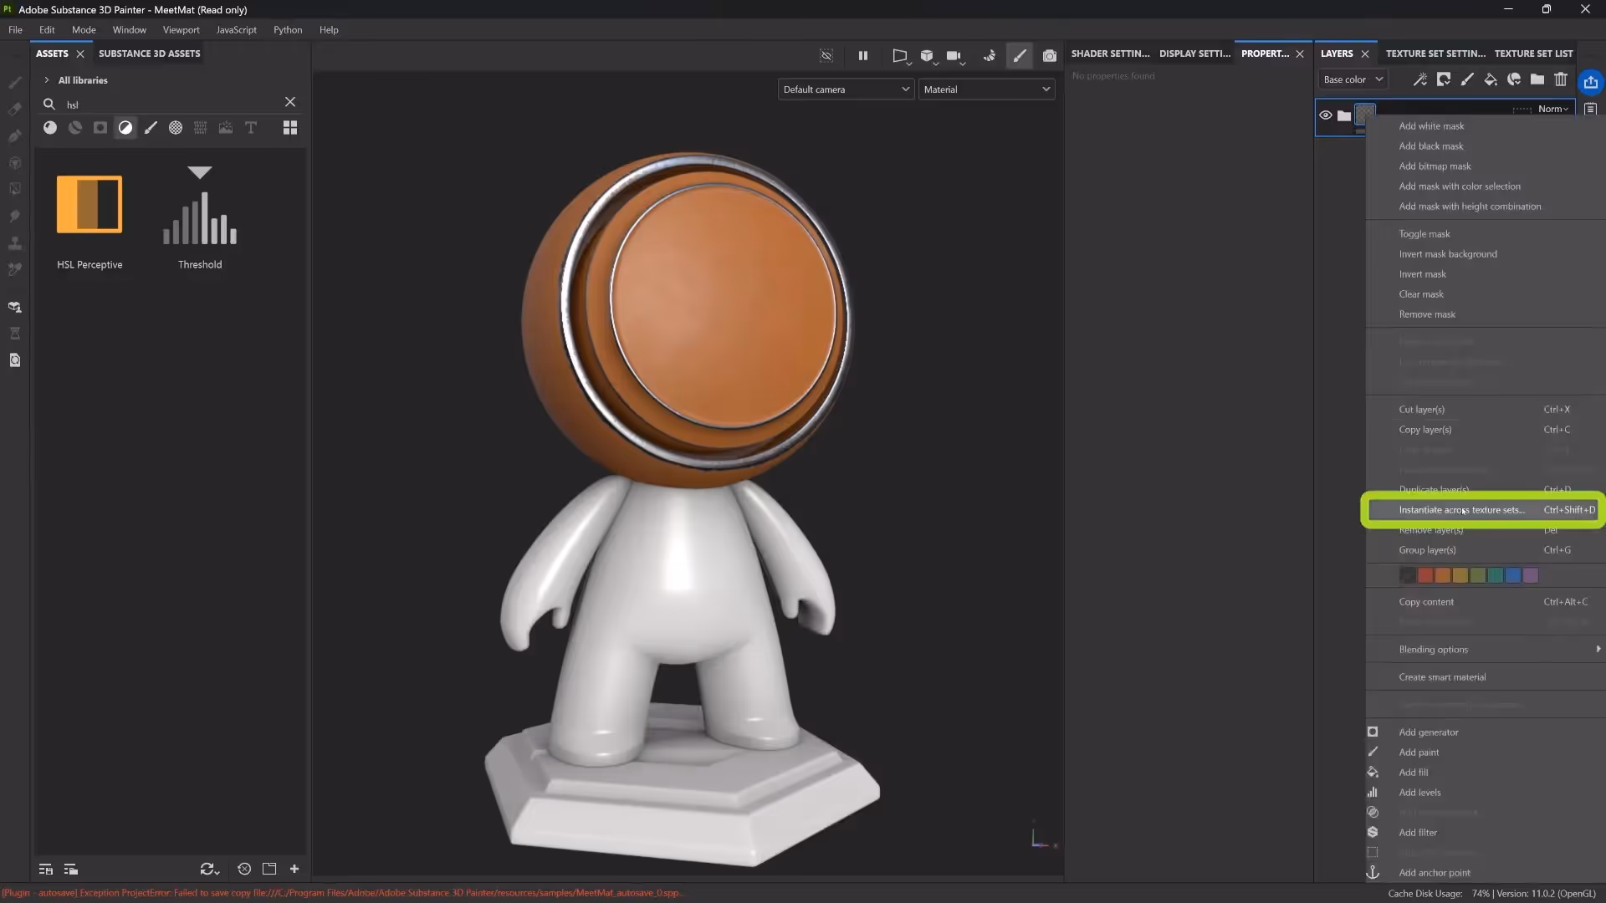
Task: Click the add effect magic wand icon
Action: 1420,79
